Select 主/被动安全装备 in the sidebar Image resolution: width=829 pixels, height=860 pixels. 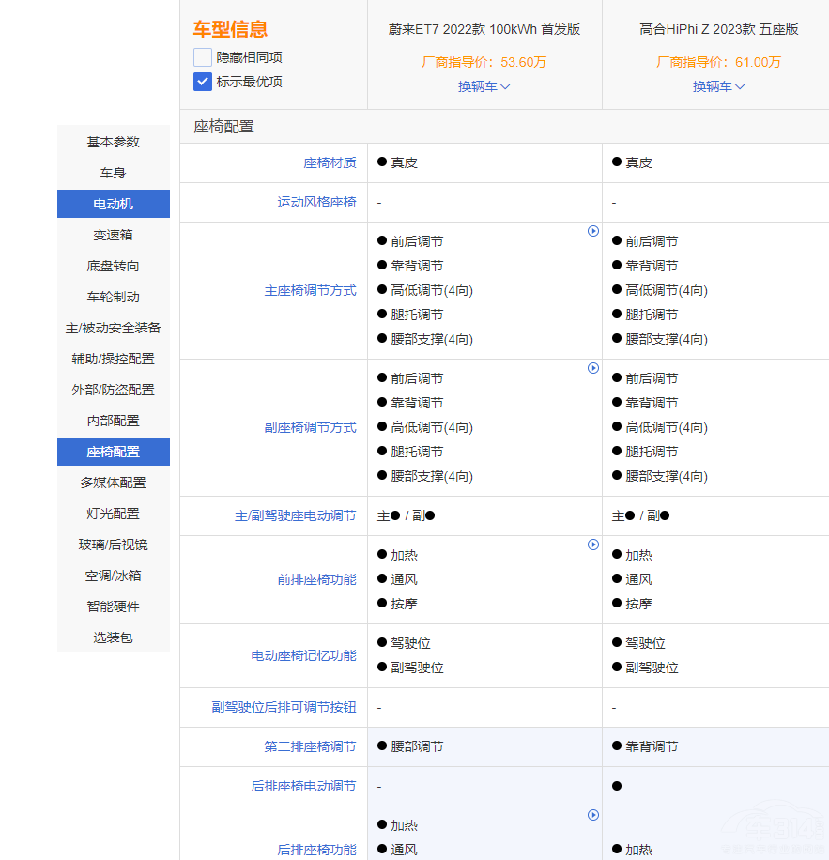pos(114,328)
